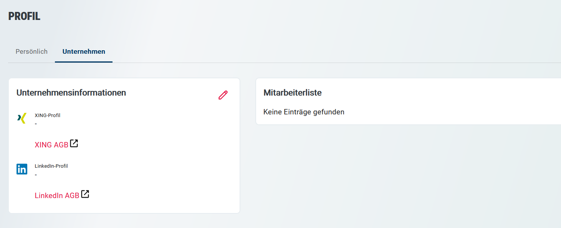
Task: Click the dash under LinkedIn-Profil
Action: point(36,175)
